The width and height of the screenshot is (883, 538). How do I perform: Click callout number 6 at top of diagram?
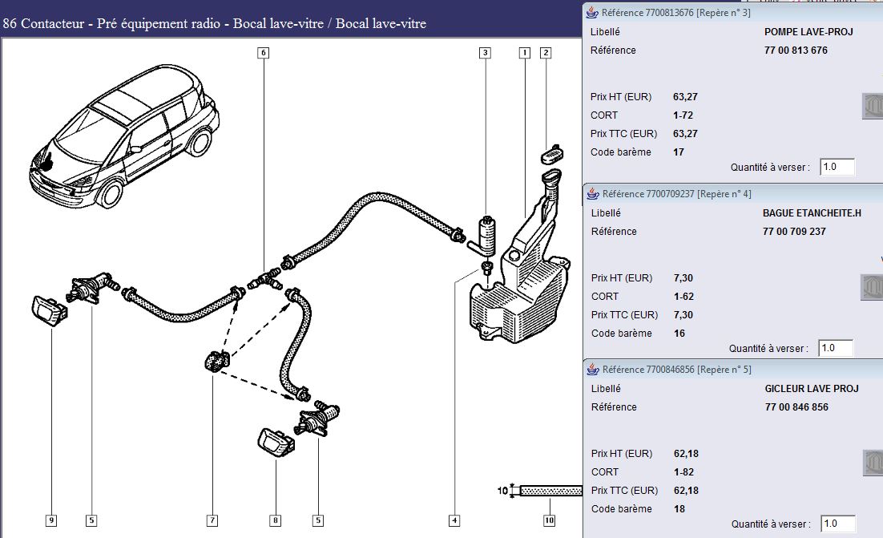(x=263, y=54)
